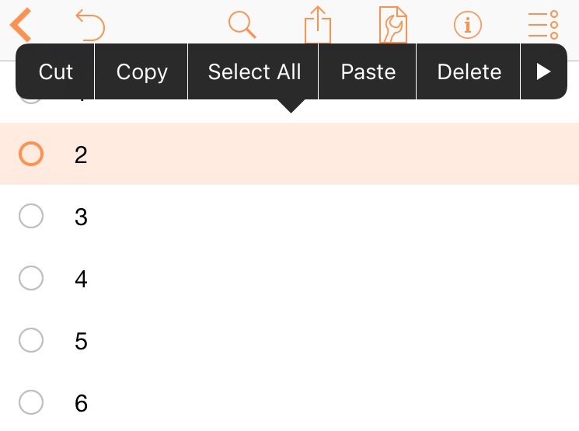Tap Select All in popup menu
The height and width of the screenshot is (431, 579).
(x=254, y=71)
